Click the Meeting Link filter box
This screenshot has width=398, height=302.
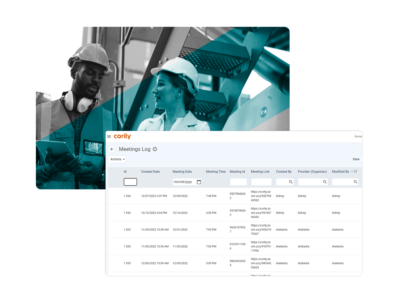pyautogui.click(x=261, y=182)
